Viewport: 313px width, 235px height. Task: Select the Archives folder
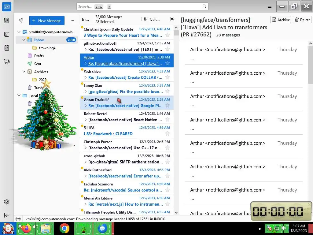[x=41, y=72]
